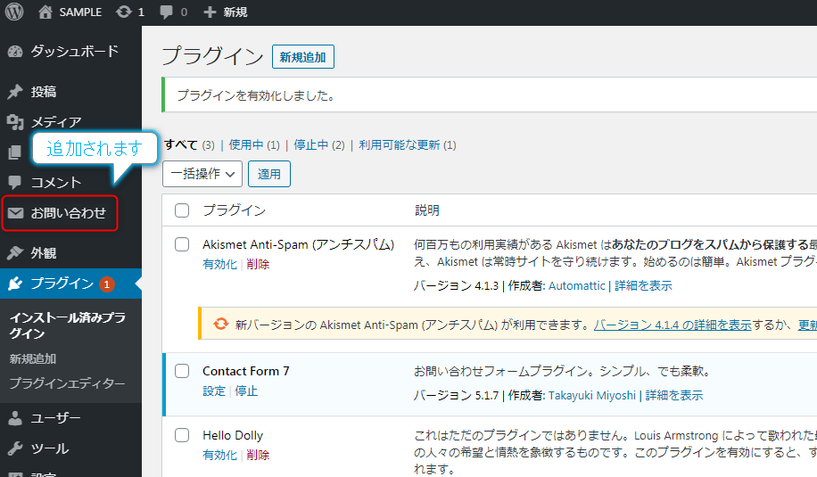The image size is (817, 477).
Task: Open Contact Form 7 設定 link
Action: click(x=214, y=391)
